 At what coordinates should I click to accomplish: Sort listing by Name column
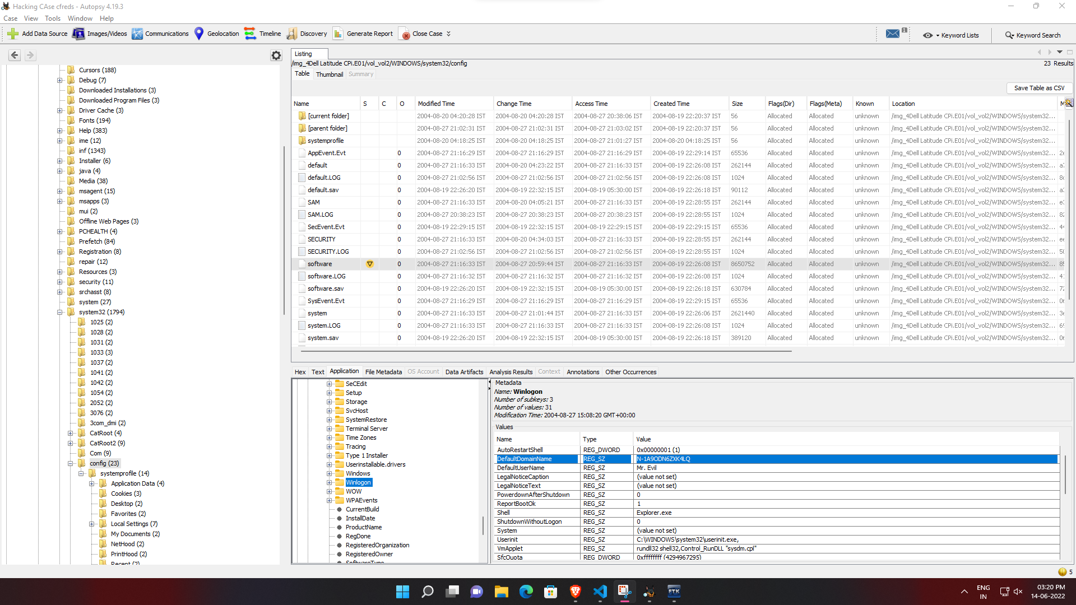click(x=326, y=104)
